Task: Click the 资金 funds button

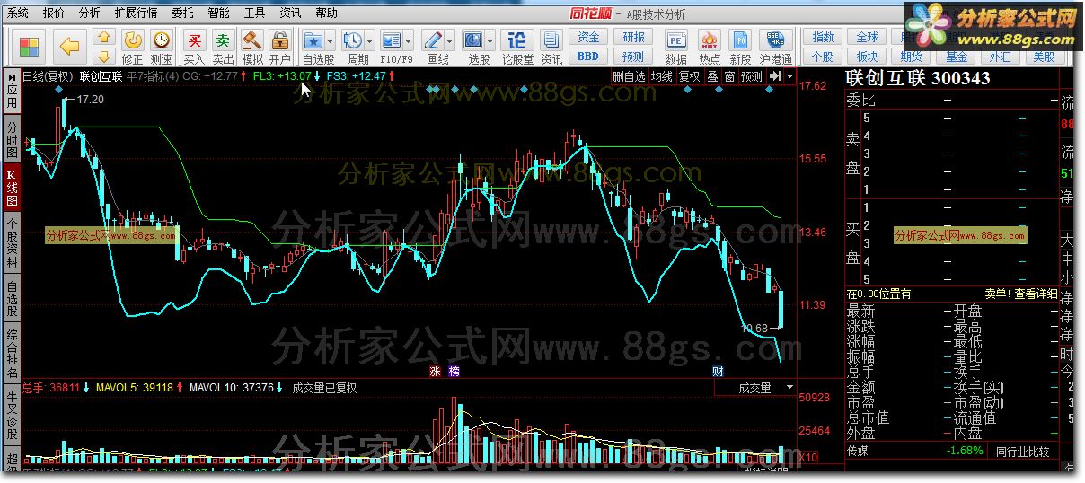Action: click(588, 37)
